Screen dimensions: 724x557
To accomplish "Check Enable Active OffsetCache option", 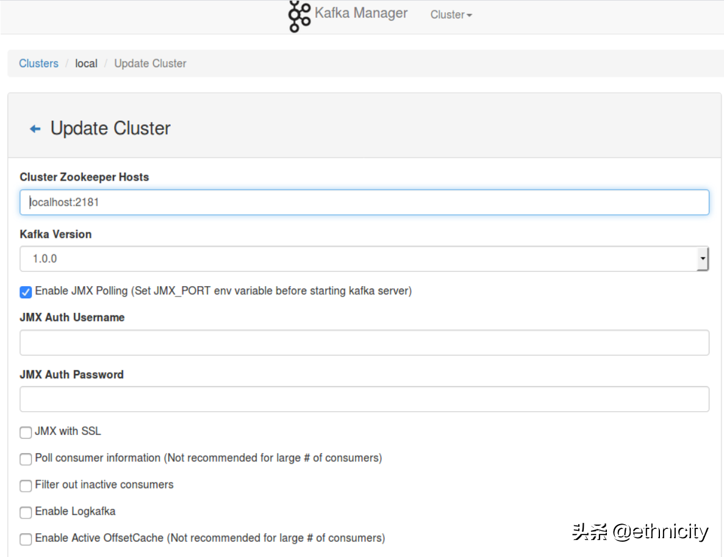I will pos(26,539).
